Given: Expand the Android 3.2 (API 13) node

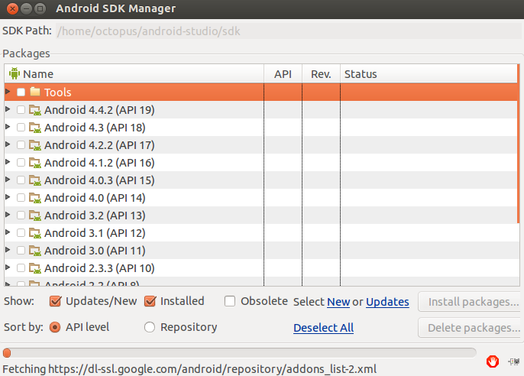Looking at the screenshot, I should coord(8,215).
